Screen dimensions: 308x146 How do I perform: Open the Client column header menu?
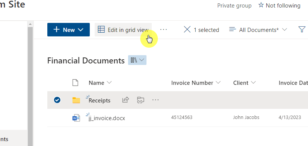(x=245, y=83)
